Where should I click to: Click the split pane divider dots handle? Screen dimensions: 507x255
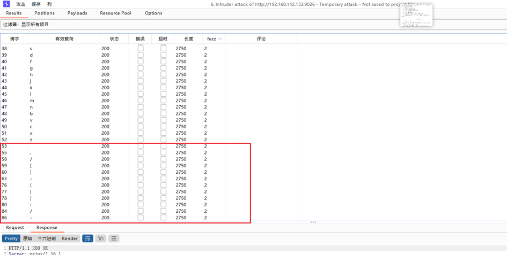(313, 222)
